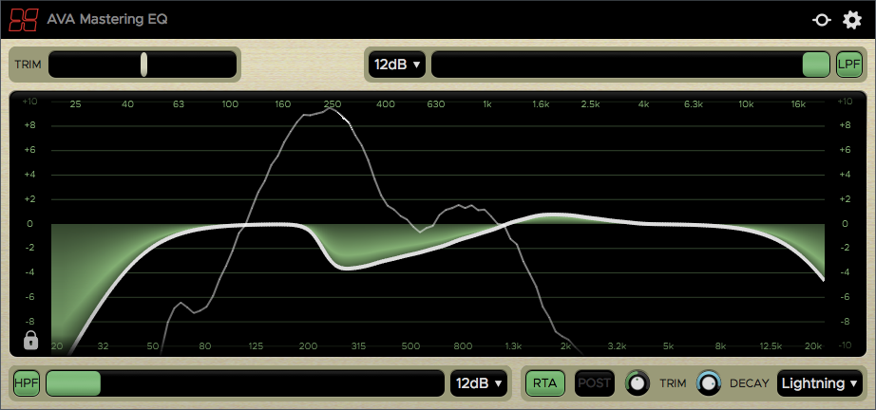Click the 1k frequency label at top
Image resolution: width=876 pixels, height=410 pixels.
(487, 104)
